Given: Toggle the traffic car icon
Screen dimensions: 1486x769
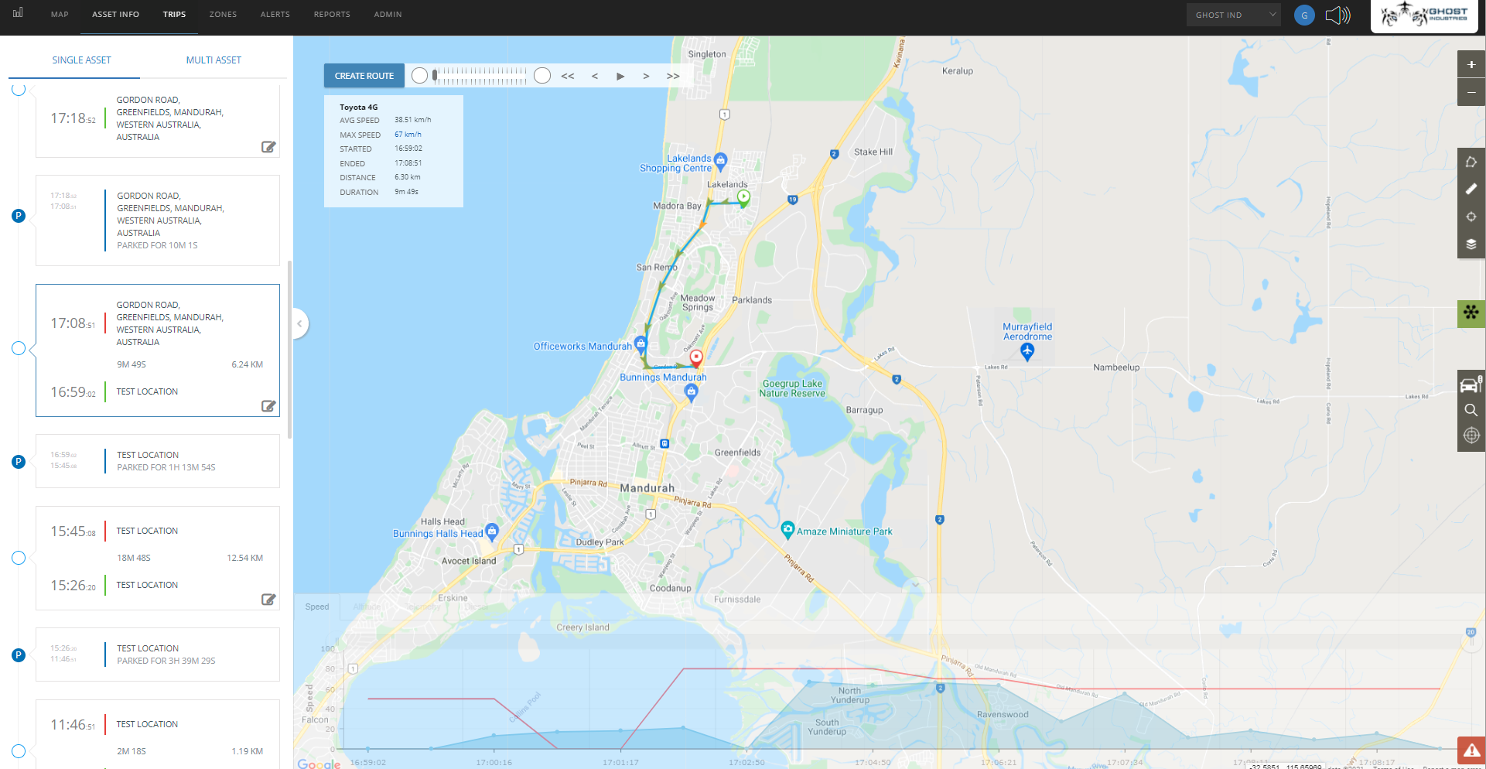Looking at the screenshot, I should [1471, 384].
